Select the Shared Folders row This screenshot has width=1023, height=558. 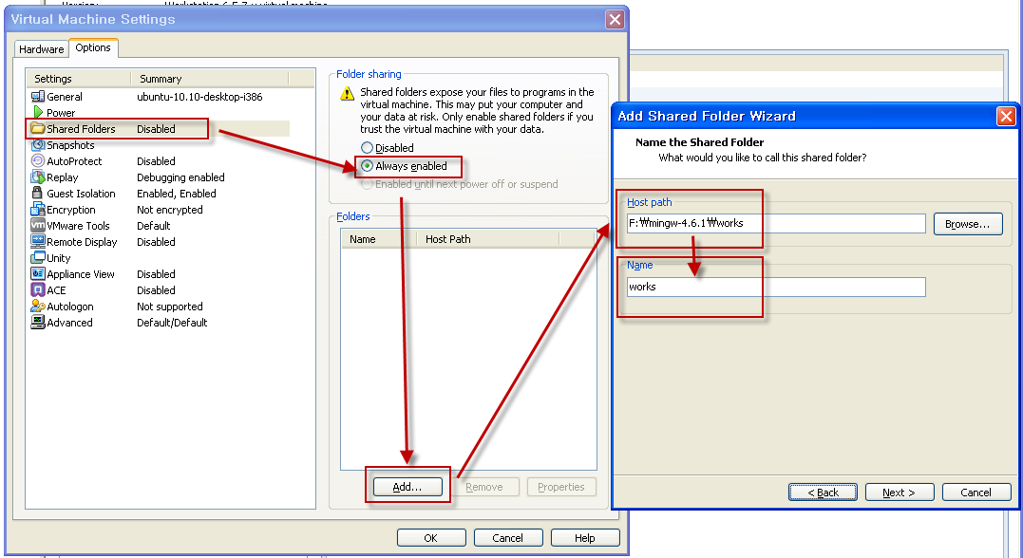pyautogui.click(x=159, y=128)
